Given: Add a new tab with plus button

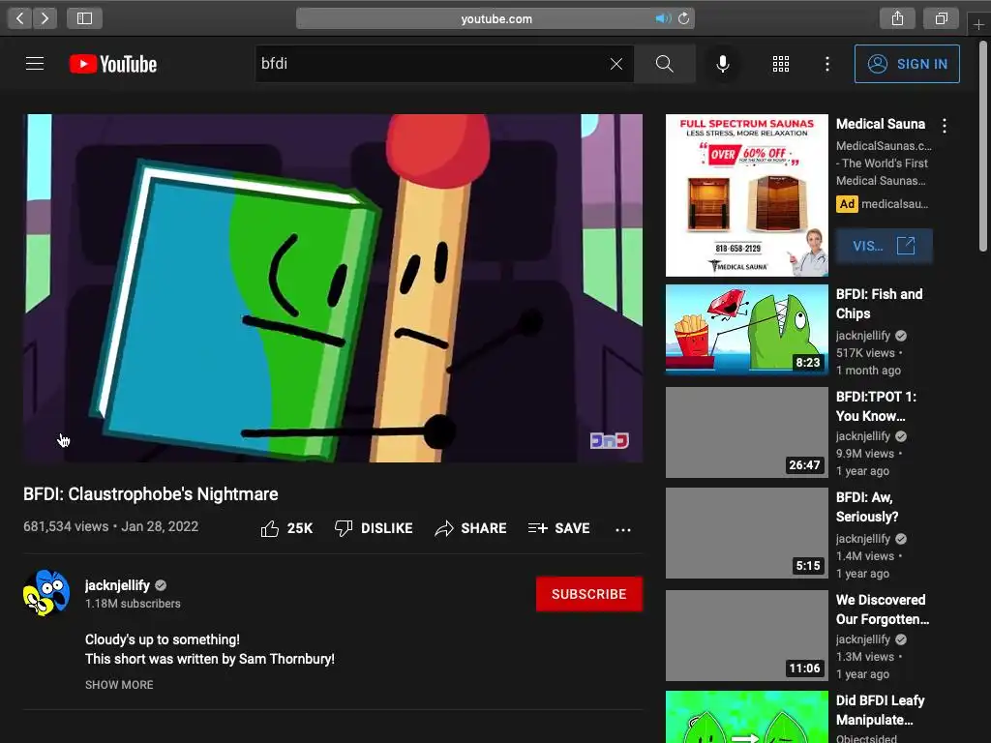Looking at the screenshot, I should pyautogui.click(x=978, y=24).
